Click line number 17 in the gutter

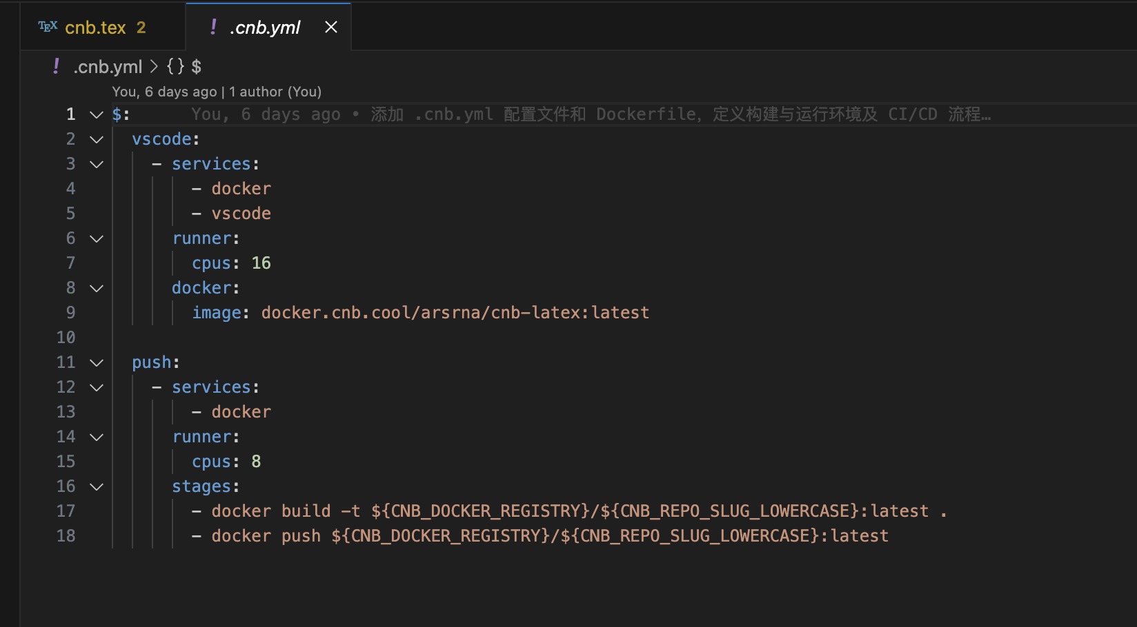66,511
